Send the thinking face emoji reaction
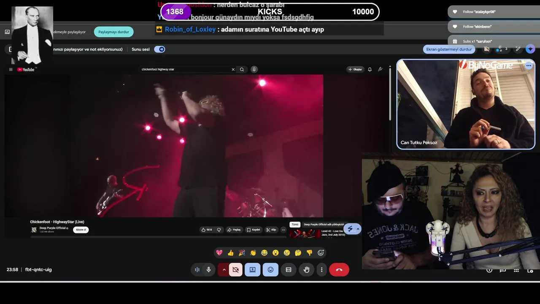Image resolution: width=540 pixels, height=304 pixels. tap(298, 253)
